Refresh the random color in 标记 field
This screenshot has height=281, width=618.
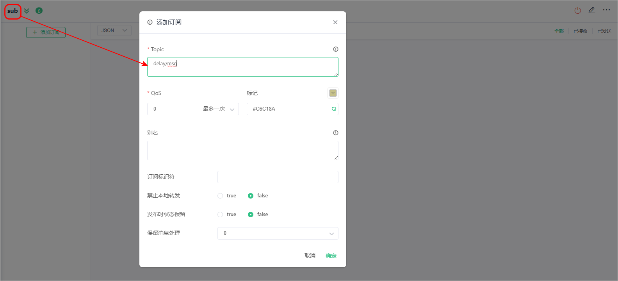point(334,109)
